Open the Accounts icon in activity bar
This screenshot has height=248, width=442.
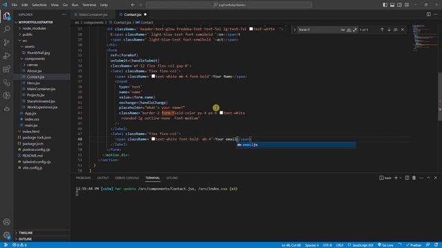point(6,222)
